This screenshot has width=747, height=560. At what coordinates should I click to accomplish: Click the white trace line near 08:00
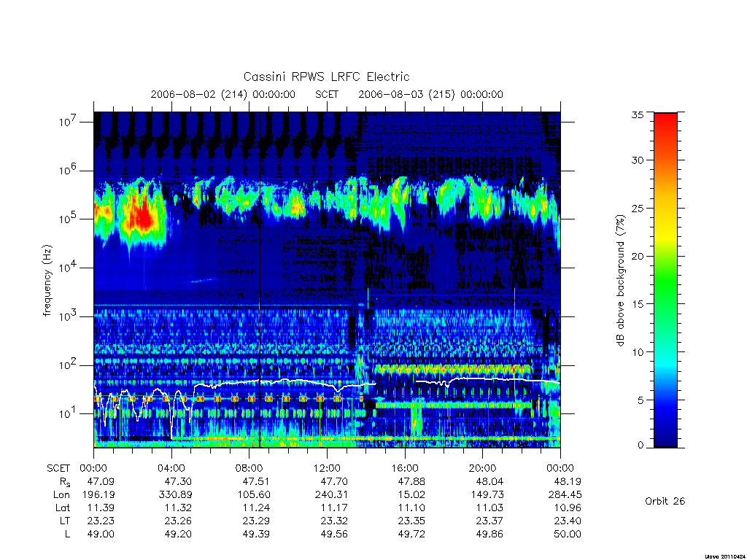pyautogui.click(x=249, y=381)
